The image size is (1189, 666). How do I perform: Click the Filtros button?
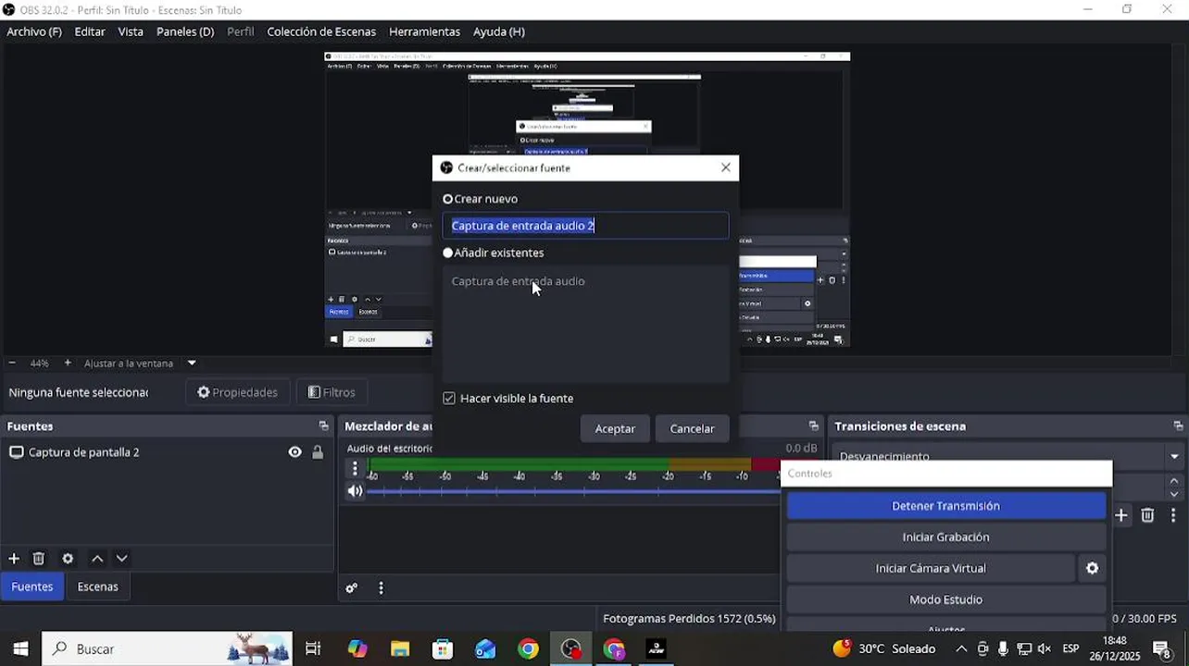(332, 392)
